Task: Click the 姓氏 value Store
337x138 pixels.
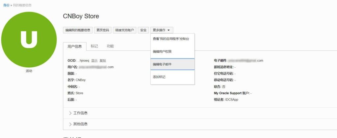Action: tap(79, 93)
